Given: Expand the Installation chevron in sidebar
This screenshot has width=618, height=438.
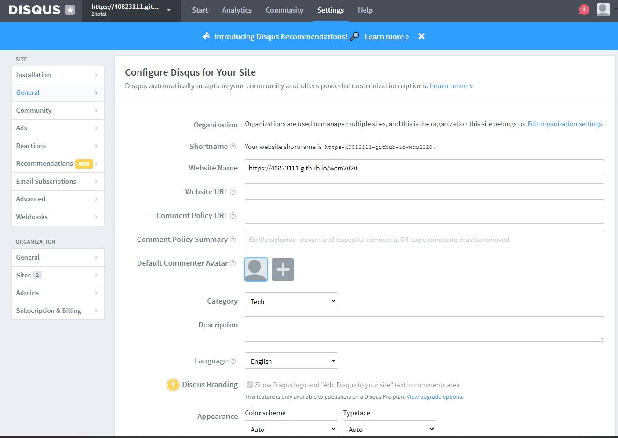Looking at the screenshot, I should click(96, 75).
